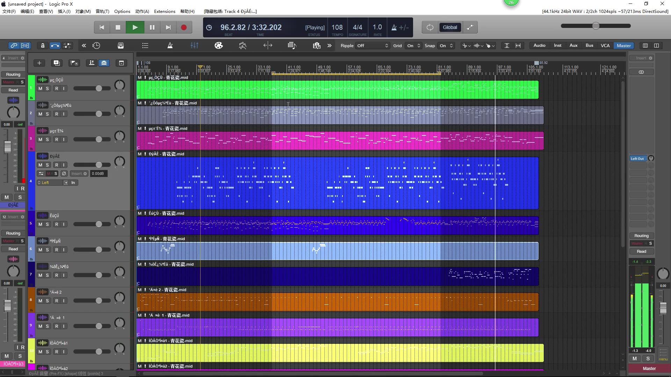Image resolution: width=671 pixels, height=377 pixels.
Task: Solo track 5 ÊúÇÙ
Action: click(x=49, y=224)
